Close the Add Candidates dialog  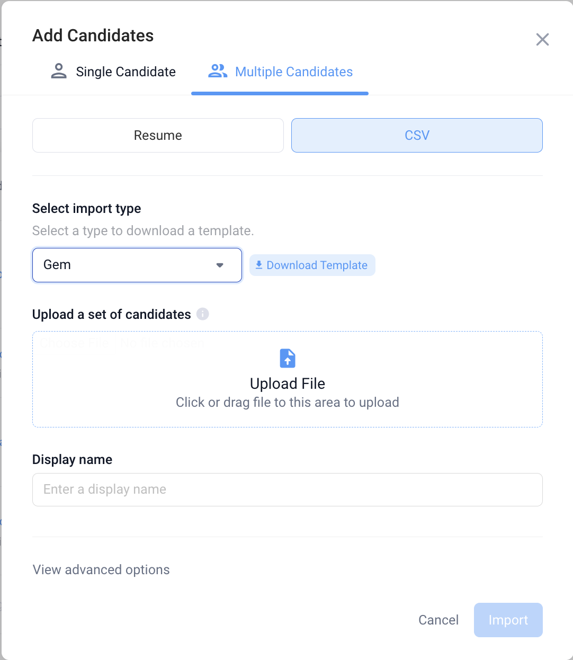coord(542,40)
